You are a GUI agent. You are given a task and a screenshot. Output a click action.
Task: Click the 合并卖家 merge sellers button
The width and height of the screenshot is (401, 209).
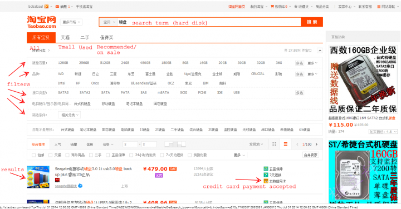point(311,155)
